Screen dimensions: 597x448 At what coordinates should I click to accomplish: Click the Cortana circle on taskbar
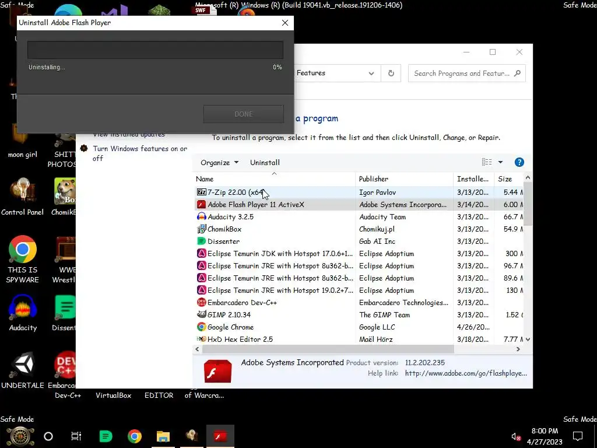pos(48,436)
